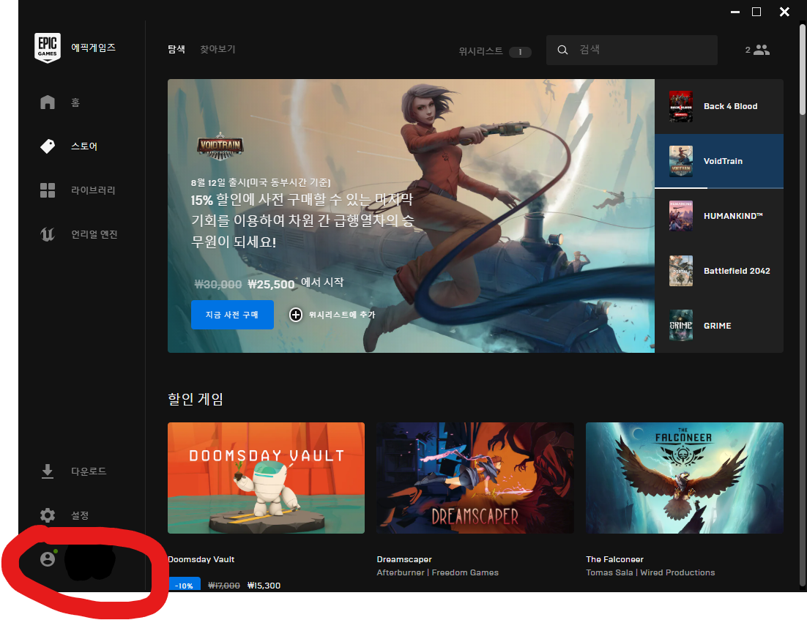Screen dimensions: 807x620
Task: Click the search magnifier icon
Action: 562,50
